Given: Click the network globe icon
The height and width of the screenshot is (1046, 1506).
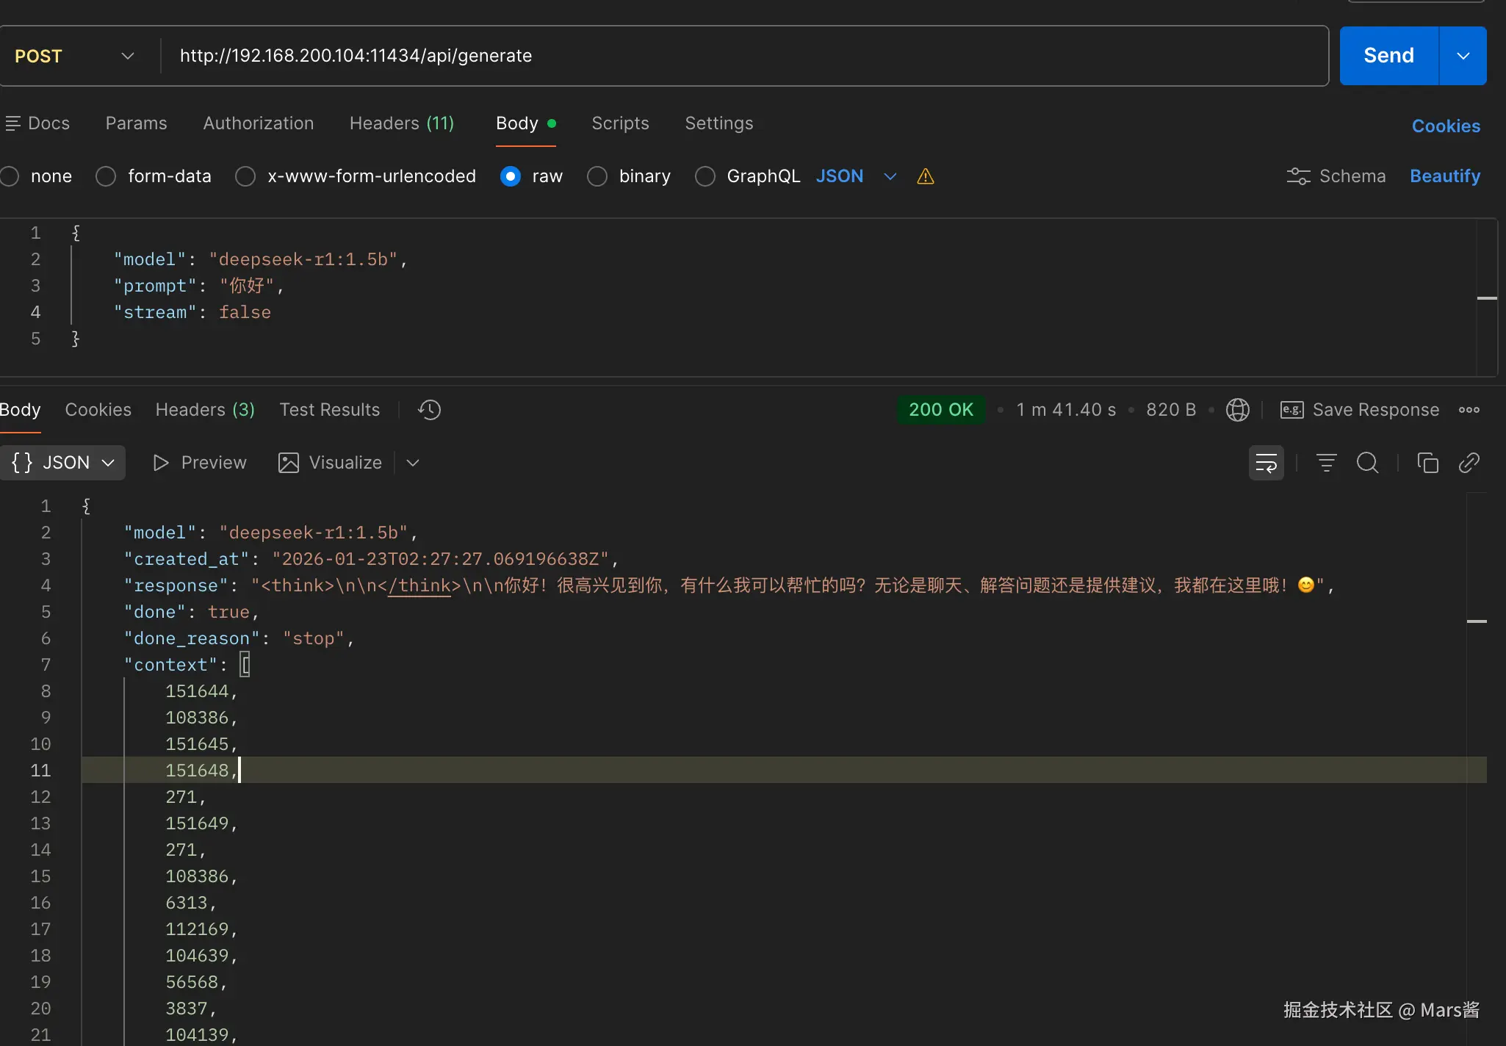Looking at the screenshot, I should pos(1237,410).
